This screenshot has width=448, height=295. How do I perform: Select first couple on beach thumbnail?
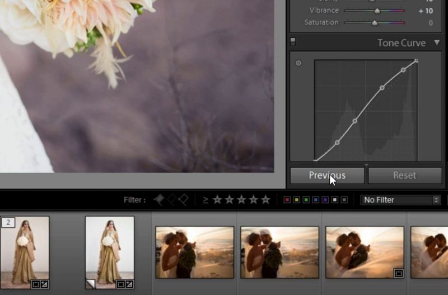195,252
